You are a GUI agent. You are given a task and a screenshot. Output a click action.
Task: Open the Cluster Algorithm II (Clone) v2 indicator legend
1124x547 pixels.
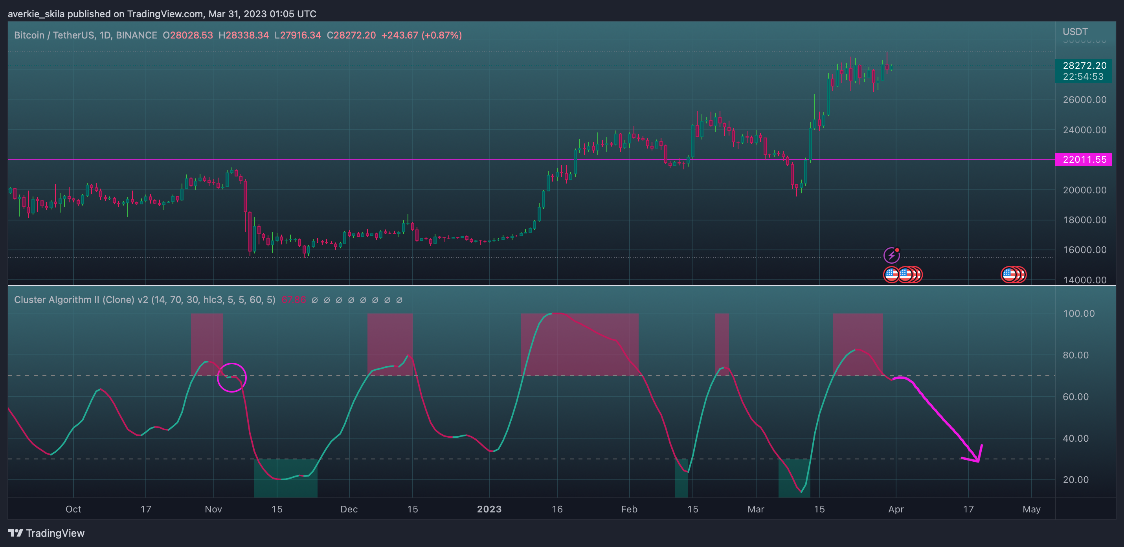(x=144, y=300)
